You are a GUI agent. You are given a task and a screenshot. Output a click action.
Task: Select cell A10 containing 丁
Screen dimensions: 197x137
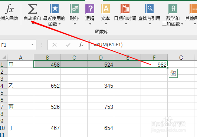tap(21, 128)
